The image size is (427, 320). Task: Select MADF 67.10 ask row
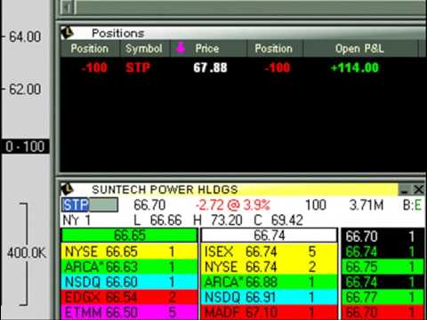[x=269, y=313]
